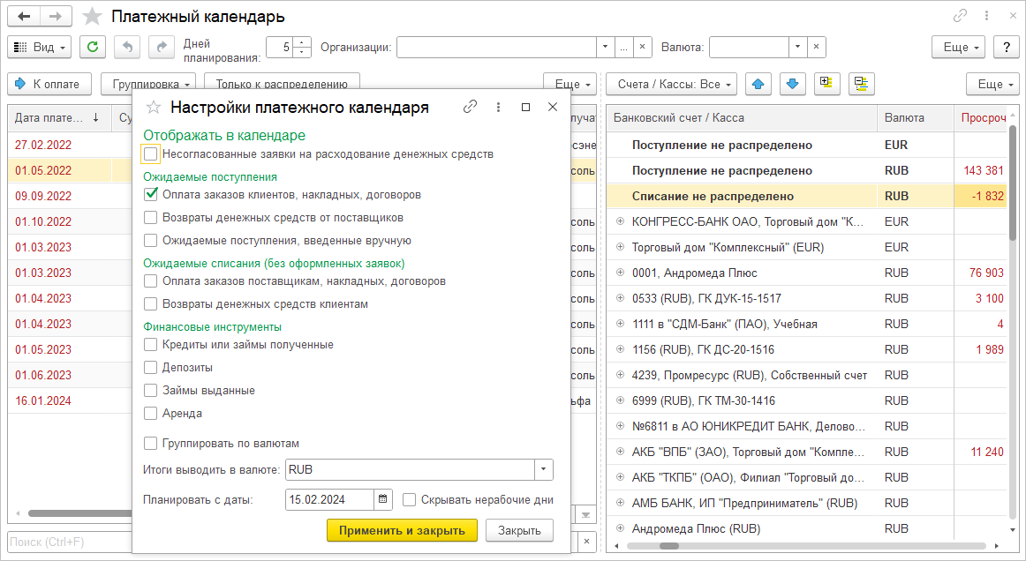
Task: Toggle Скрывать нерабочие дни checkbox
Action: [x=410, y=500]
